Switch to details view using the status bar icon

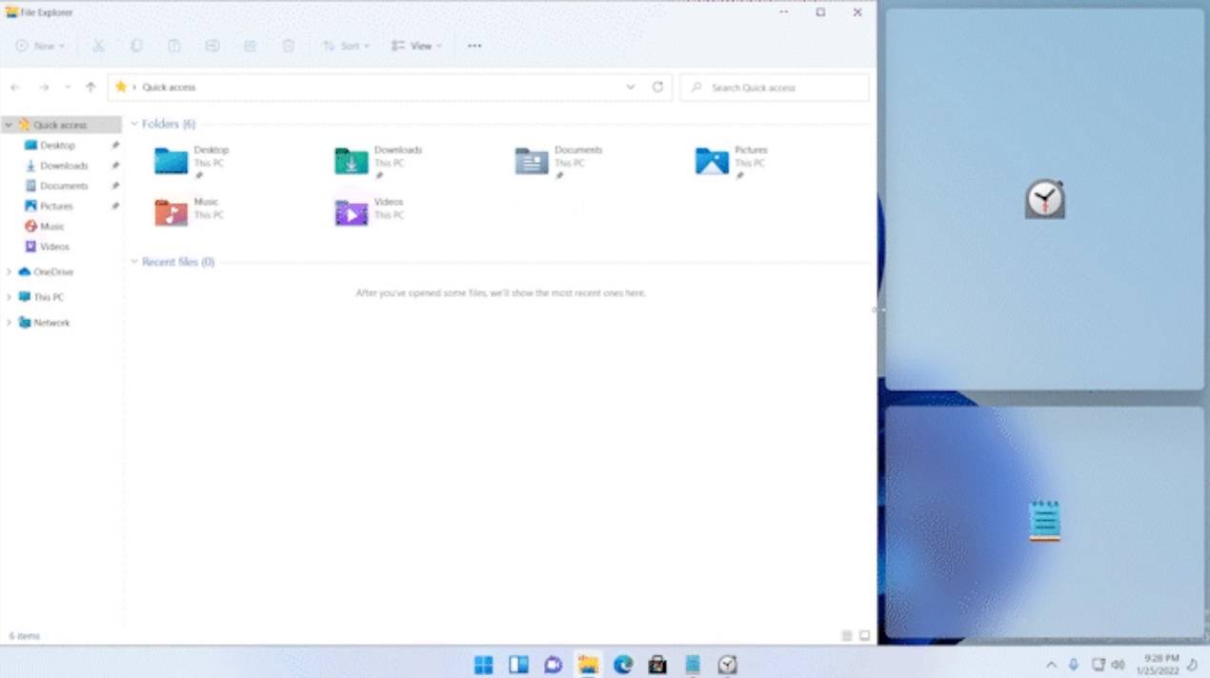pos(848,635)
